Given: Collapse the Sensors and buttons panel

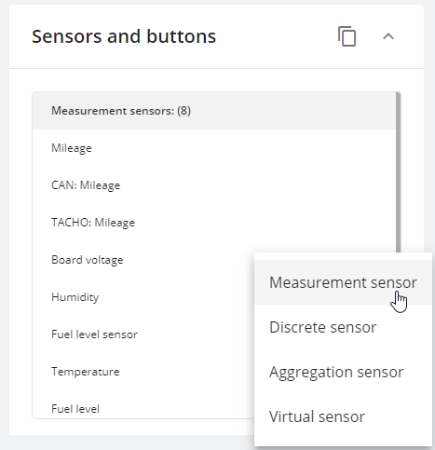Looking at the screenshot, I should (x=388, y=36).
